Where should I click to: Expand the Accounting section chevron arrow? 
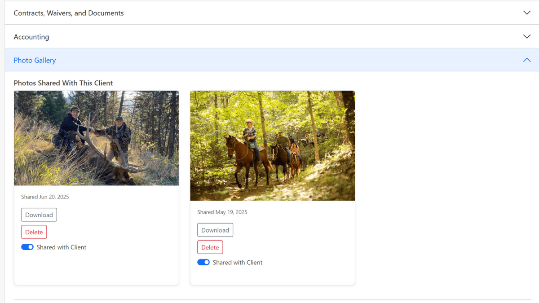pos(526,37)
